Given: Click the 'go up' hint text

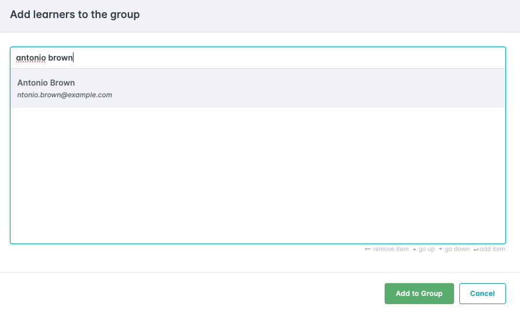Looking at the screenshot, I should 427,249.
